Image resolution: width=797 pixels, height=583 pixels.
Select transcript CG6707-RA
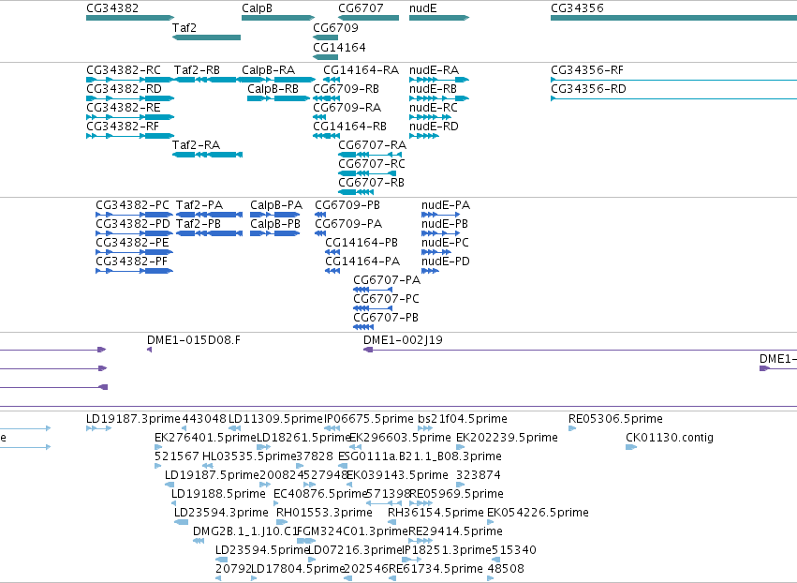pos(370,155)
